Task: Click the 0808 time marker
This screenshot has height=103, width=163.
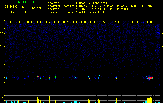Action: [x=74, y=22]
